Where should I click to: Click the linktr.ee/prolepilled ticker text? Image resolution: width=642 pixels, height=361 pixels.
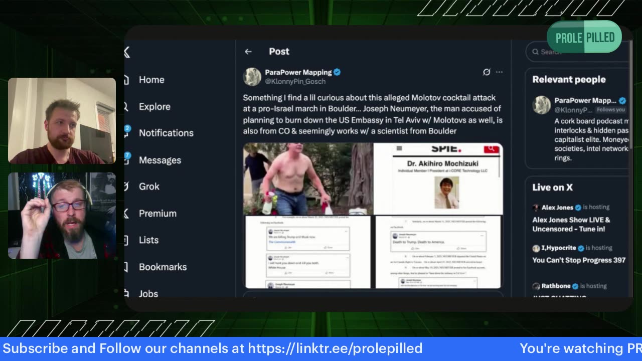click(336, 348)
